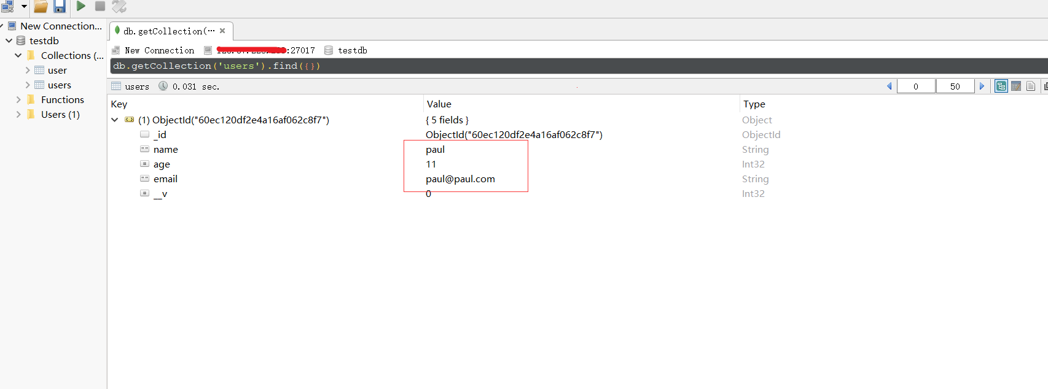
Task: Click the batch size field showing 50
Action: (x=955, y=87)
